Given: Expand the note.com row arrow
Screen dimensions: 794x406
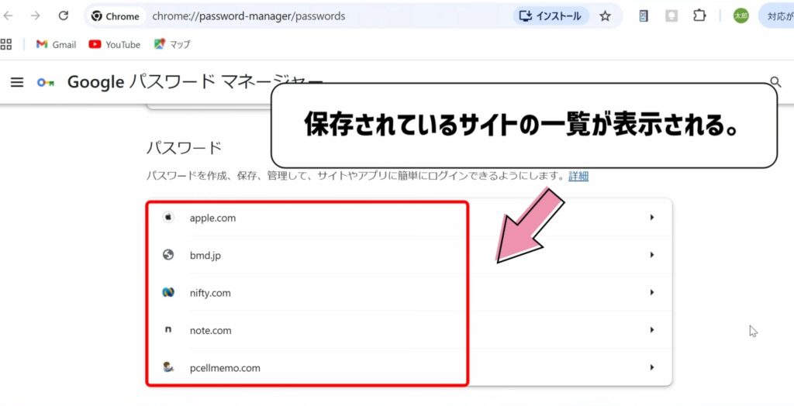Looking at the screenshot, I should [652, 330].
